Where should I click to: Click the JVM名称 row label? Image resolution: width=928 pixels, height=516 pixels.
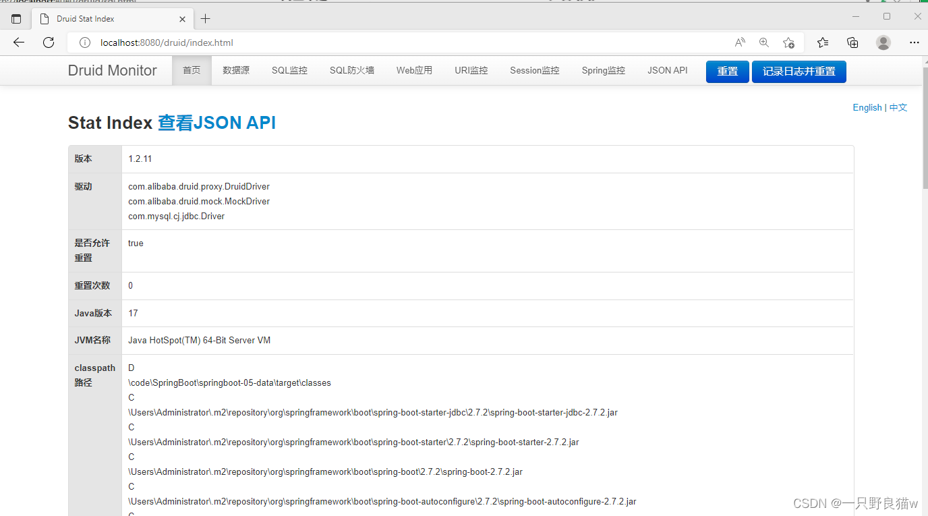(92, 341)
